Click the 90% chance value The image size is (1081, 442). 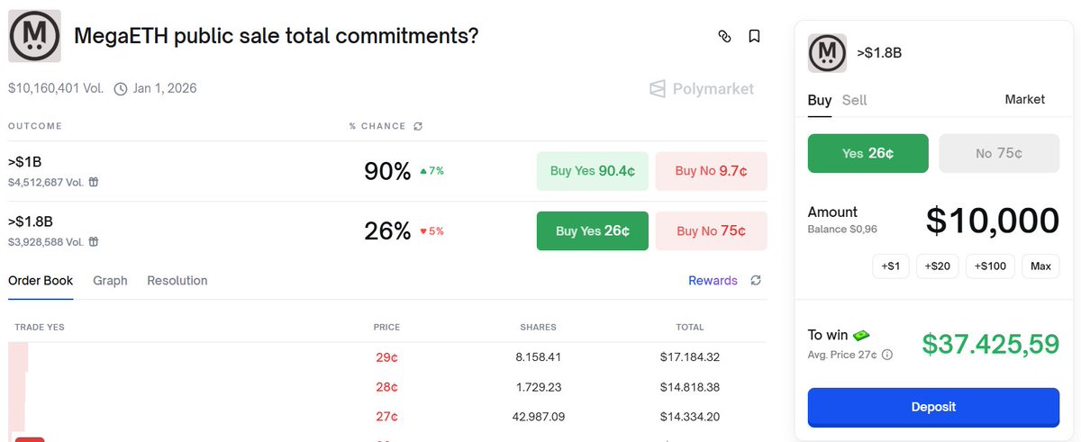coord(387,171)
